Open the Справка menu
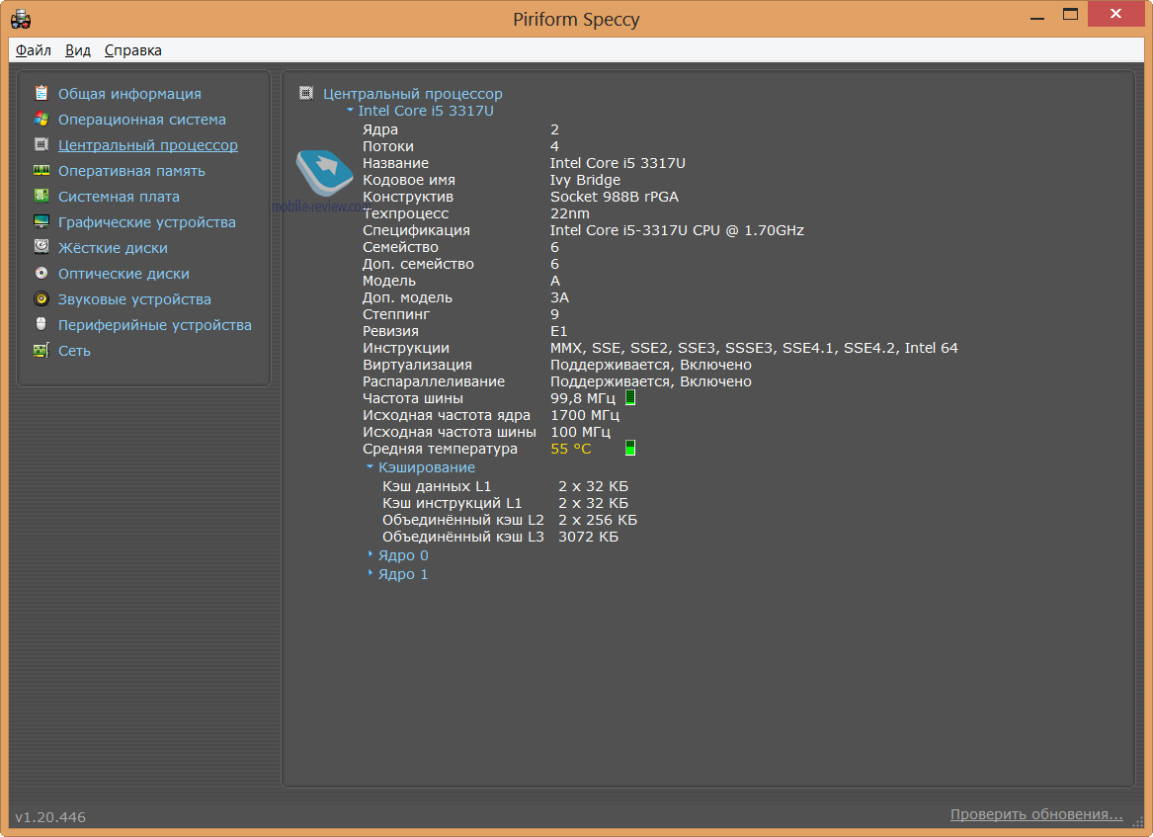 click(x=133, y=50)
